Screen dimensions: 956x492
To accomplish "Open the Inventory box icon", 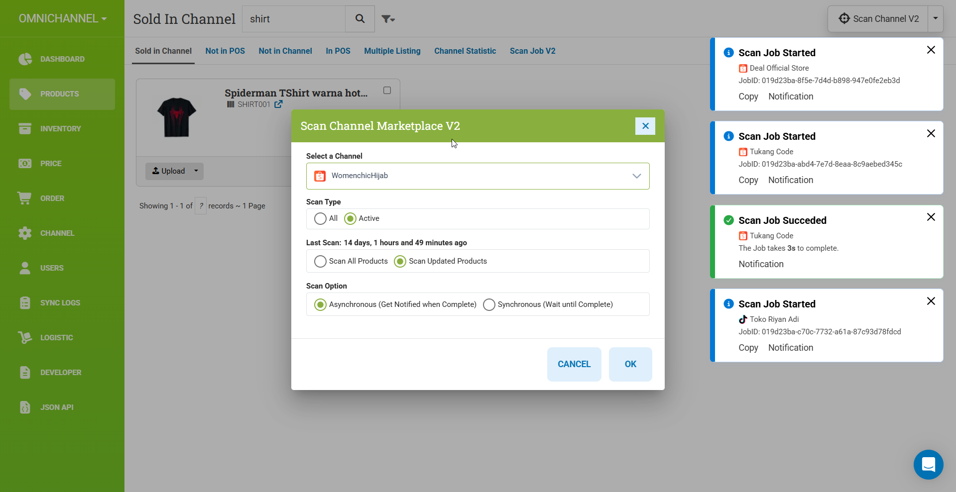I will coord(25,129).
